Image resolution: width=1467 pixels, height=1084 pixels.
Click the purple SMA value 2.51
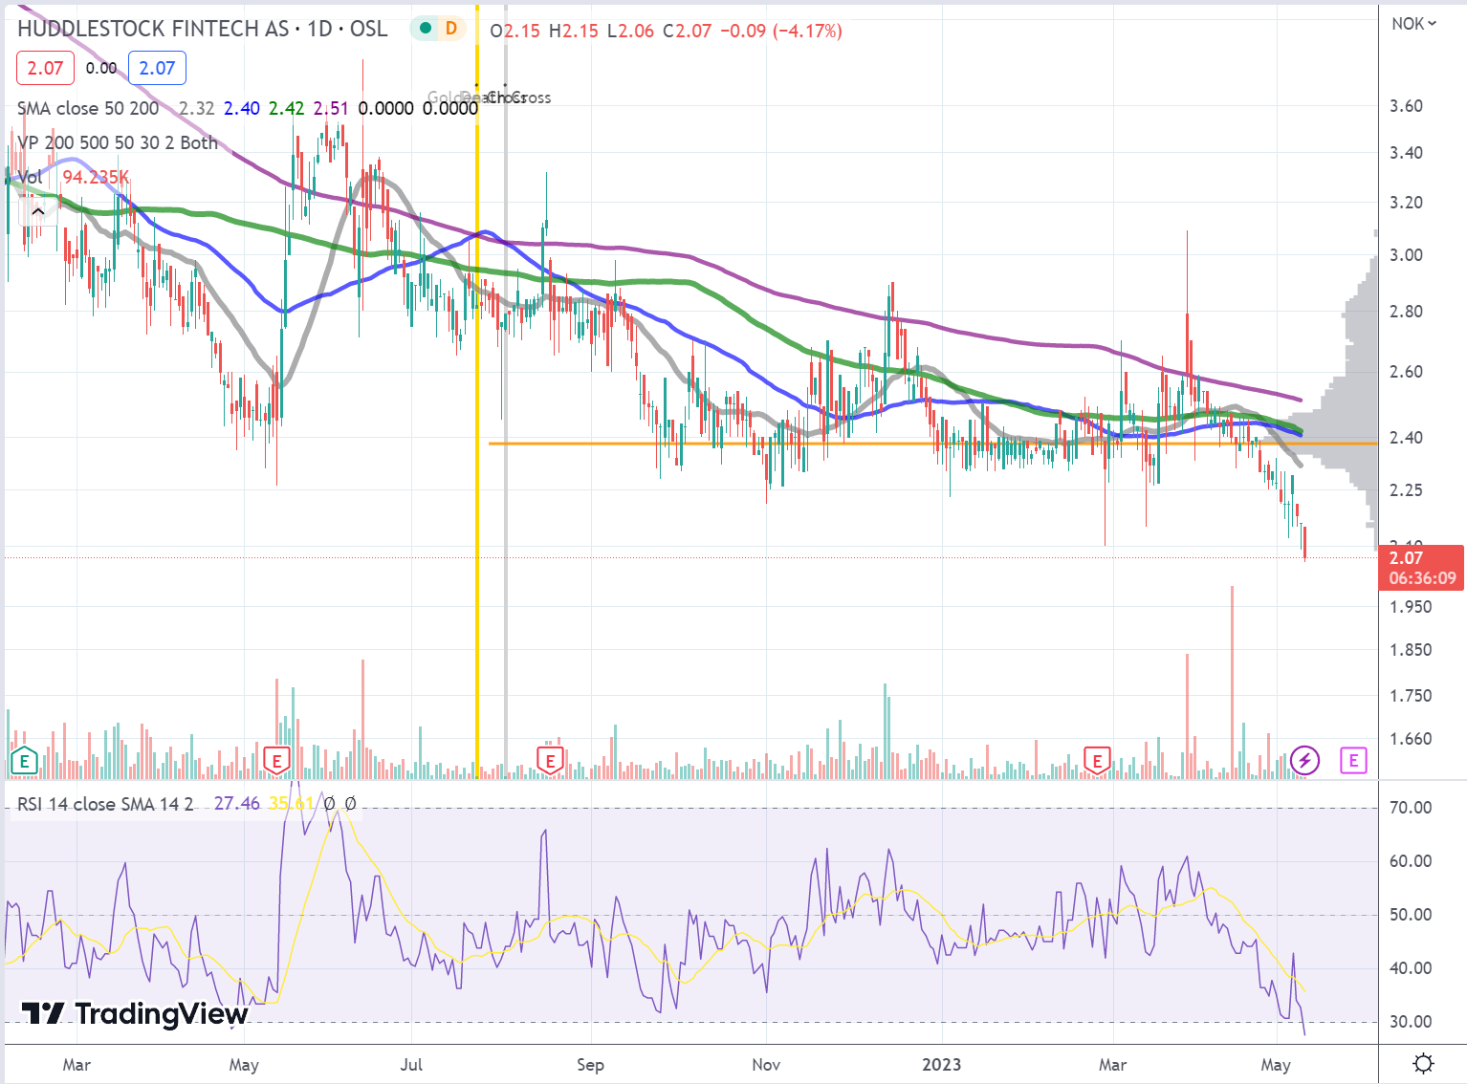coord(331,108)
